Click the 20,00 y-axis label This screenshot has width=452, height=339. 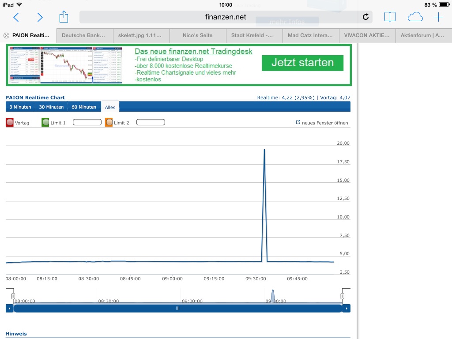click(x=343, y=143)
